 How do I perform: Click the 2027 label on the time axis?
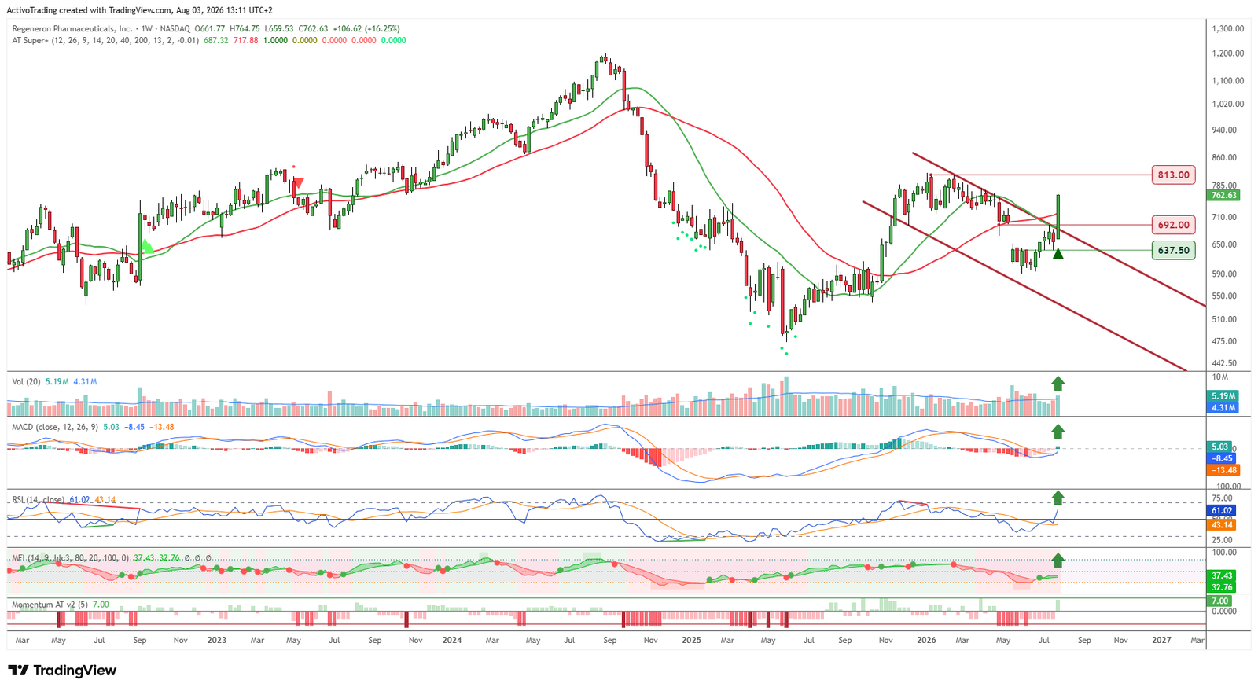1161,640
